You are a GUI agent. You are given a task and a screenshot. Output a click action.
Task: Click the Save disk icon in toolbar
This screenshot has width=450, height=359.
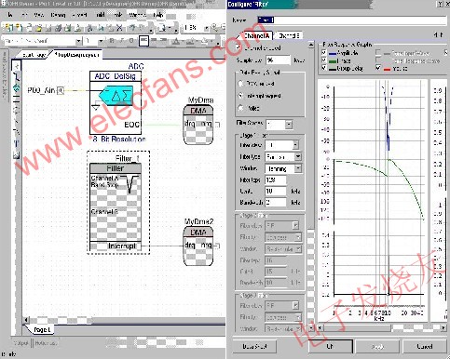(48, 28)
